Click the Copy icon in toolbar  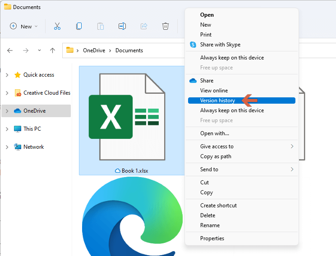pos(79,26)
